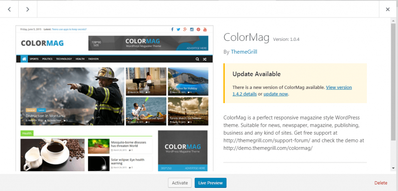This screenshot has width=398, height=191.
Task: Go to the previous theme arrow
Action: (x=9, y=9)
